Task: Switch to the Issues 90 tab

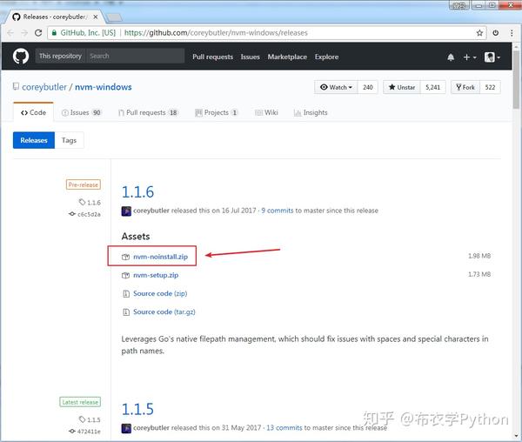Action: [x=82, y=112]
